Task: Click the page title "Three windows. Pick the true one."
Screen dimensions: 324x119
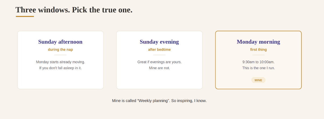Action: pos(74,10)
